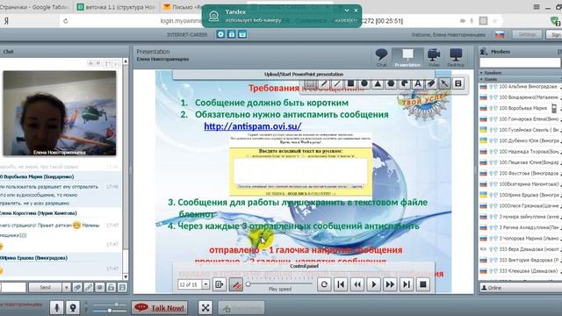
Task: Click the Online status selector
Action: [x=520, y=288]
